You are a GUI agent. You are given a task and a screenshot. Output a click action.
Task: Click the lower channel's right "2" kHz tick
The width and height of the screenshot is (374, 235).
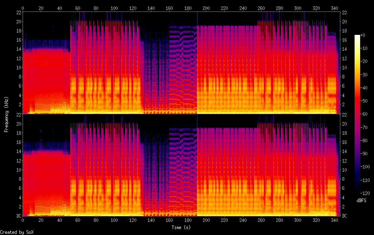(343, 206)
